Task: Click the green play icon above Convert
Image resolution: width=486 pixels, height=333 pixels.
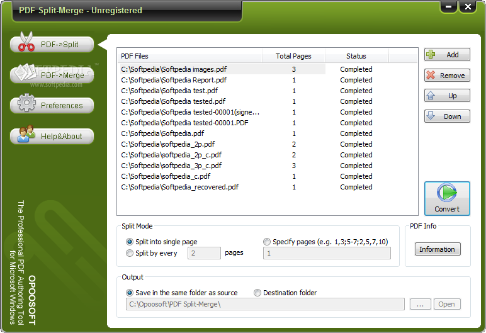Action: point(446,193)
